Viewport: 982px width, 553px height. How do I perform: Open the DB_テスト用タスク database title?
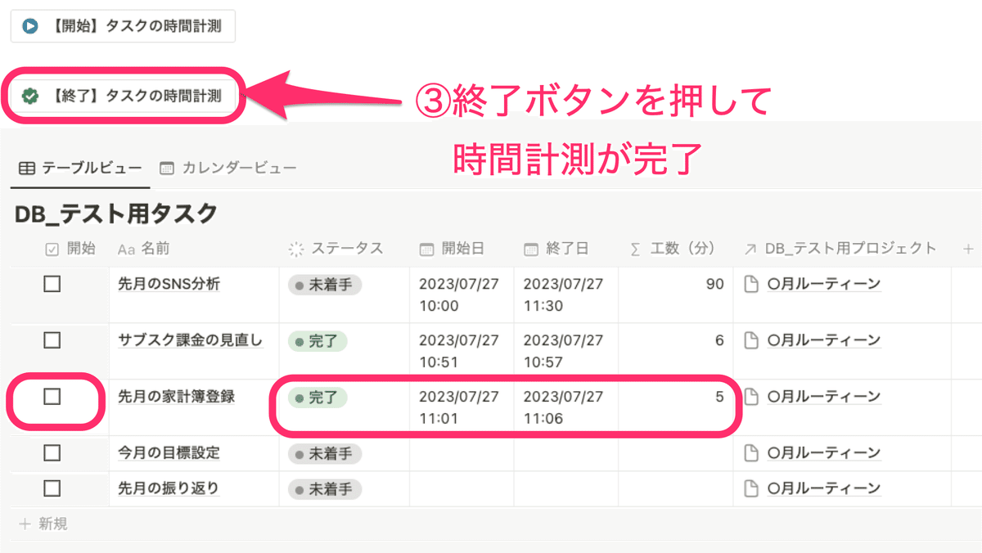[116, 214]
